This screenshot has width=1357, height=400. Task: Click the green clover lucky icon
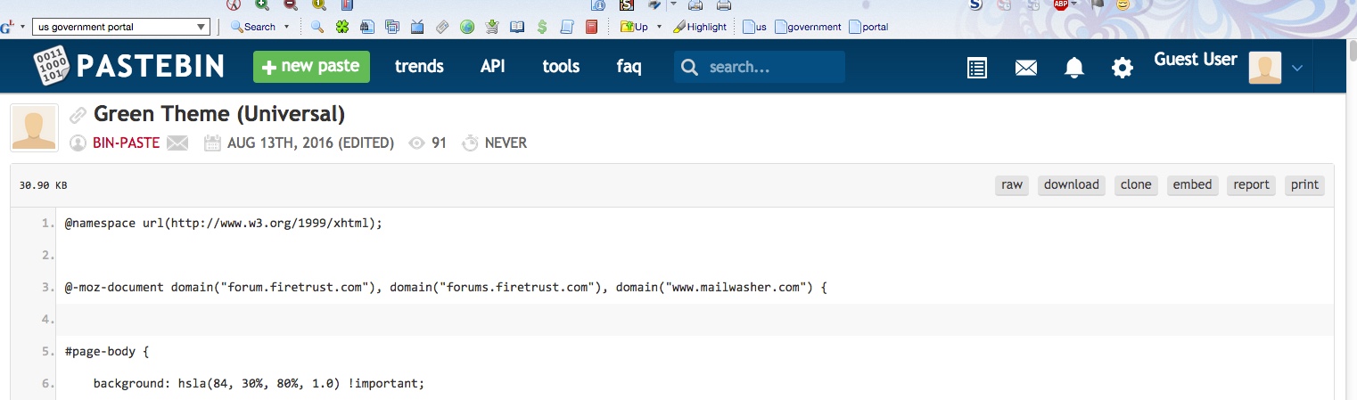[x=342, y=27]
